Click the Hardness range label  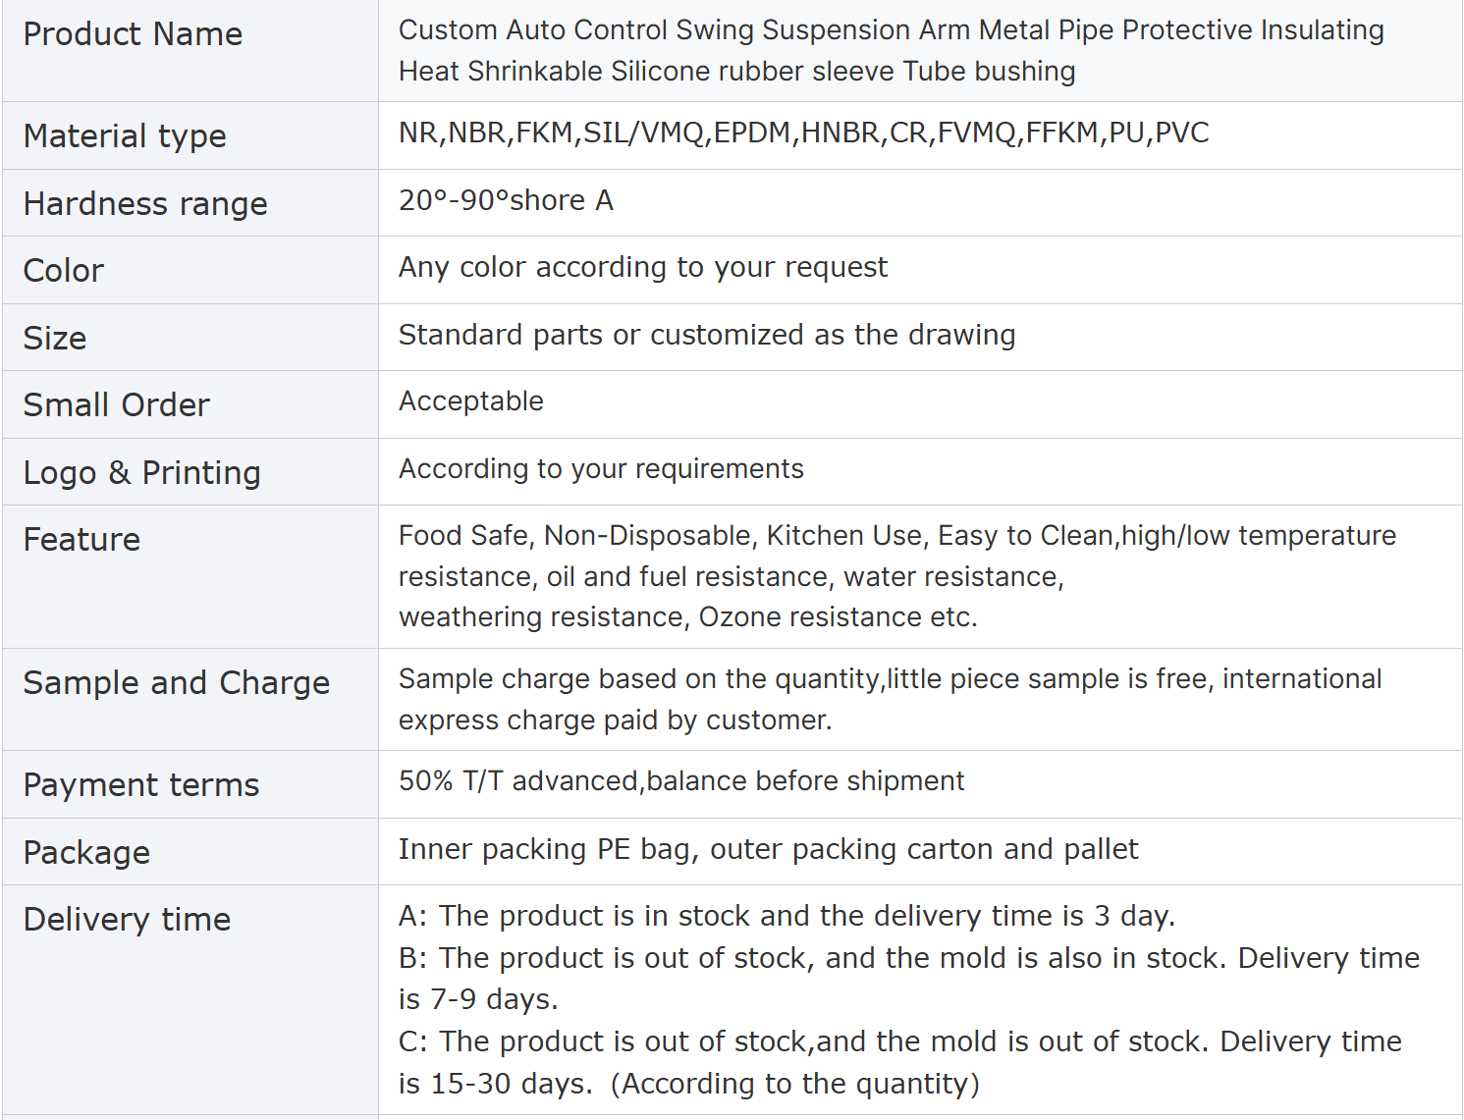[145, 203]
